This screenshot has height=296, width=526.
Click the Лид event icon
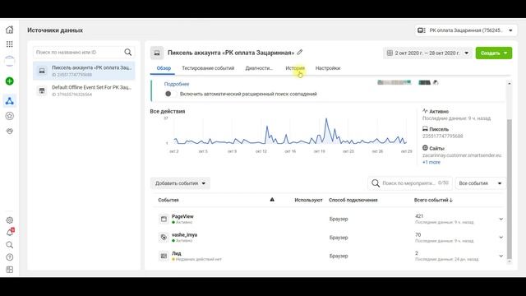click(x=164, y=256)
